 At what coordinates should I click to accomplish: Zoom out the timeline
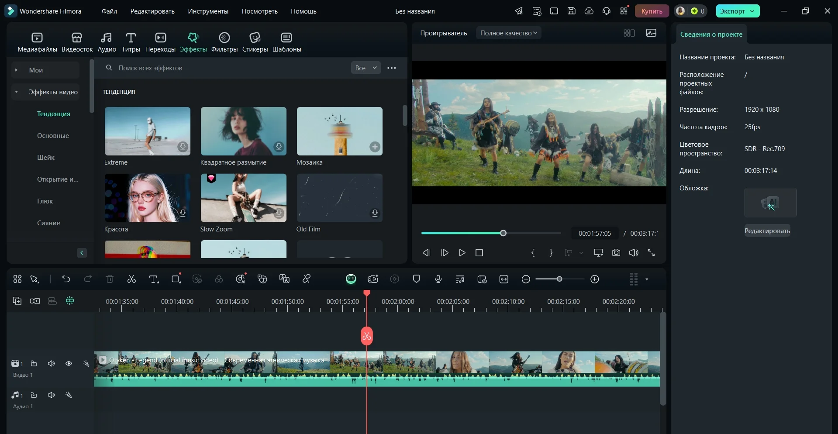(x=526, y=279)
